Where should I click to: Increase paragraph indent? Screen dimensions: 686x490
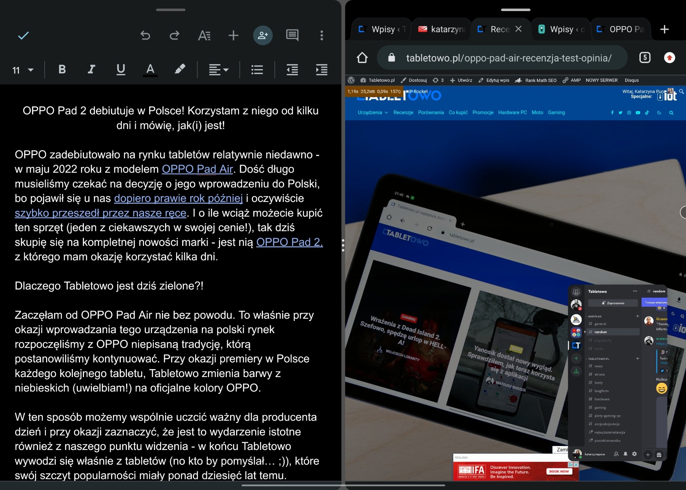322,70
